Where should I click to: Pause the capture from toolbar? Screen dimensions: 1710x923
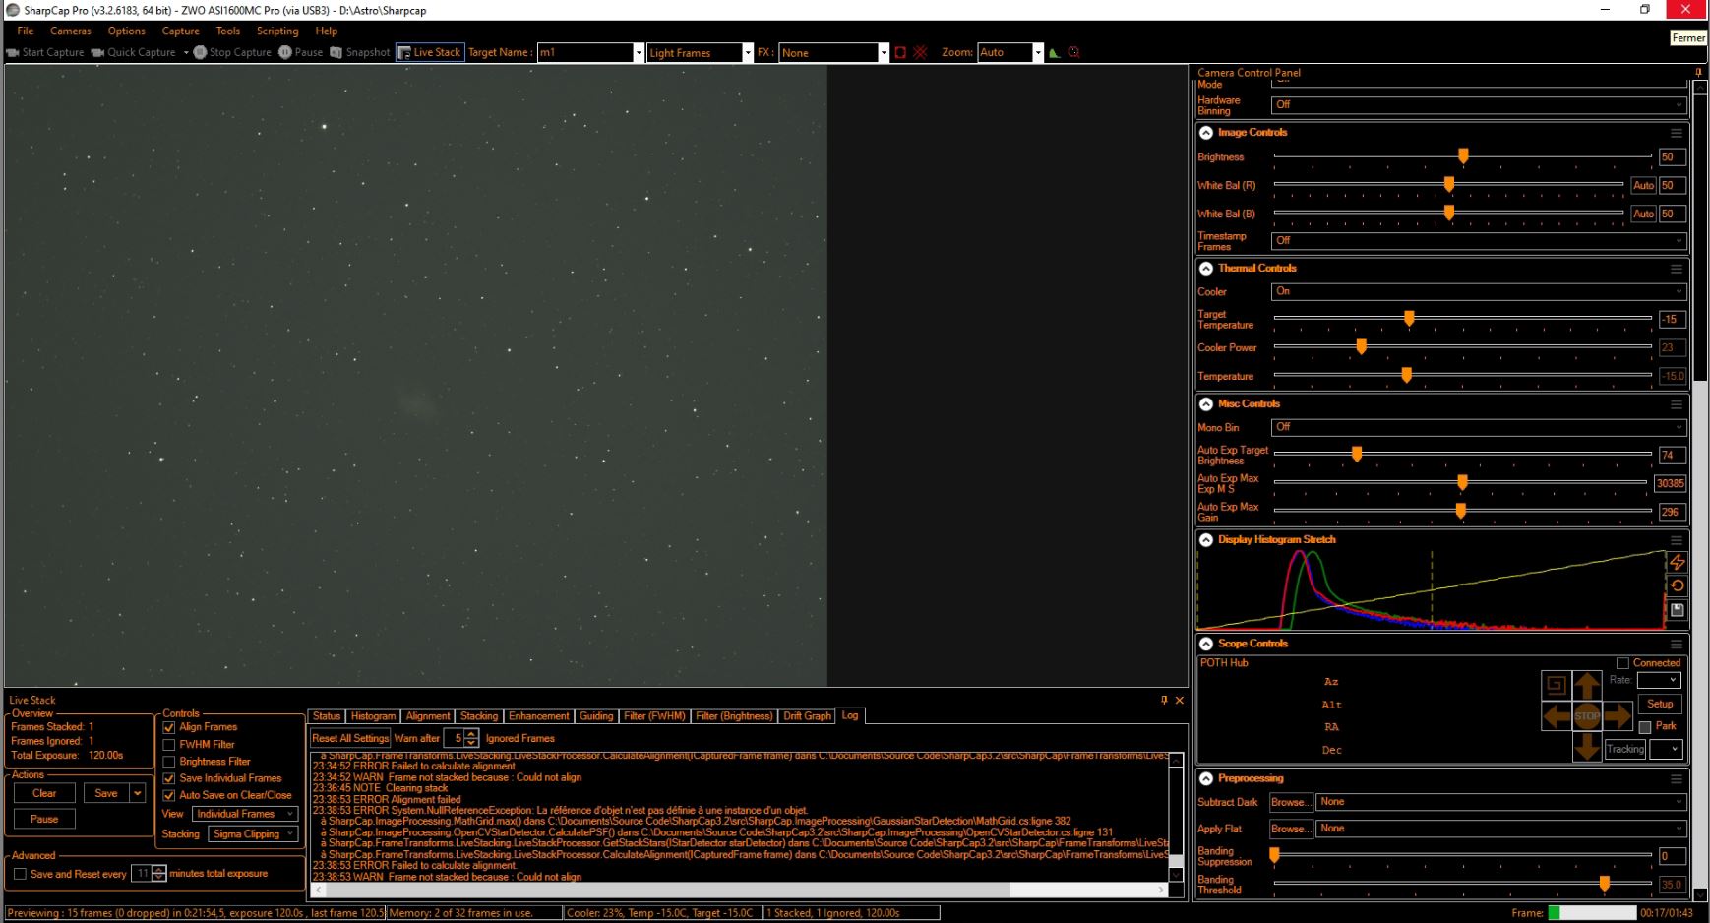click(x=300, y=52)
